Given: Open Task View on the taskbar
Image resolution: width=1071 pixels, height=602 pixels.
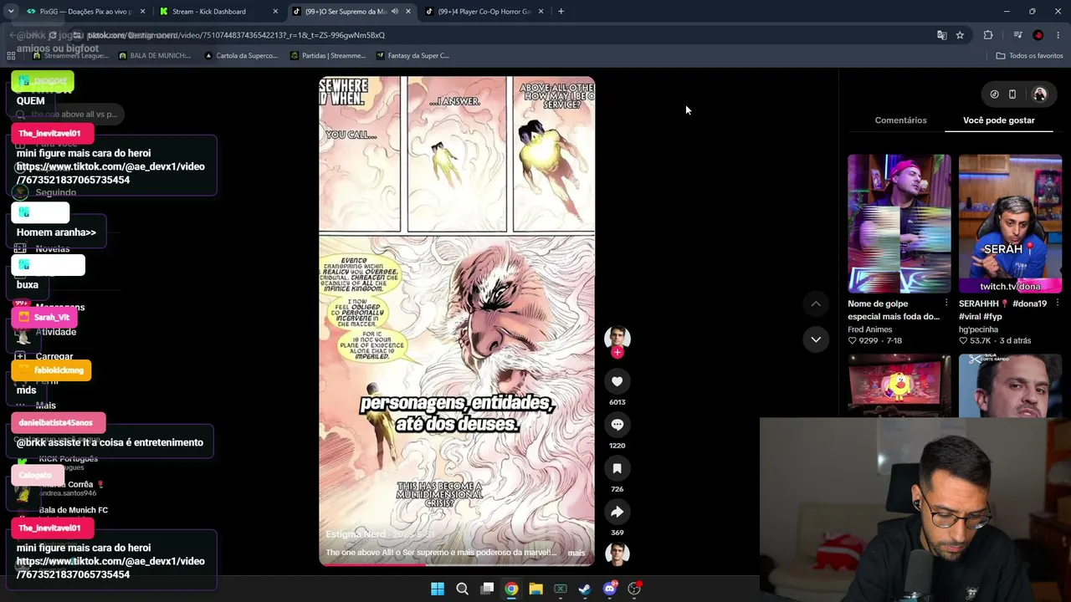Looking at the screenshot, I should [x=487, y=589].
